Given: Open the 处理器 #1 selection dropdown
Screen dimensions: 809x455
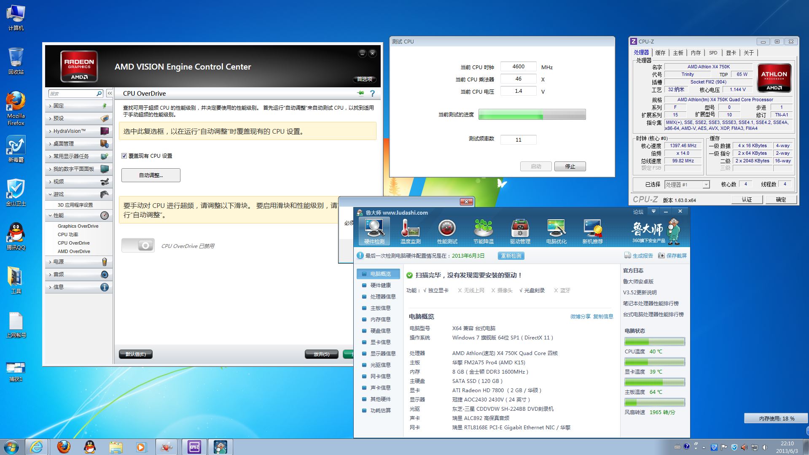Looking at the screenshot, I should (687, 185).
